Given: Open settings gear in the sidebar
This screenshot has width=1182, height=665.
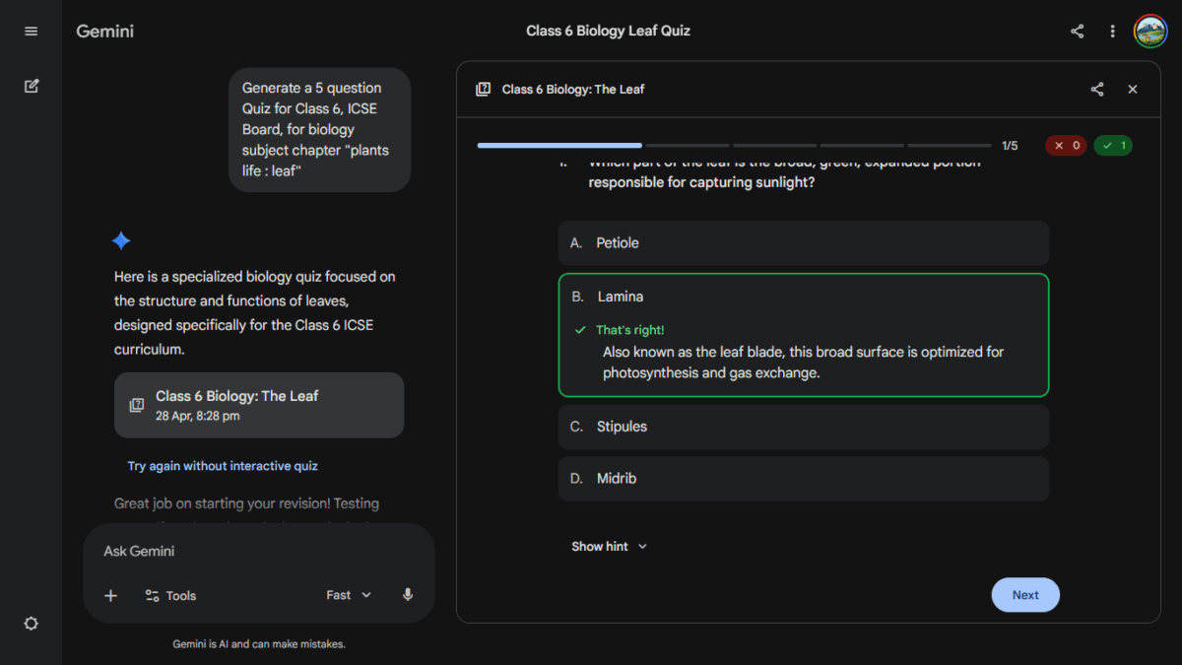Looking at the screenshot, I should (x=31, y=624).
